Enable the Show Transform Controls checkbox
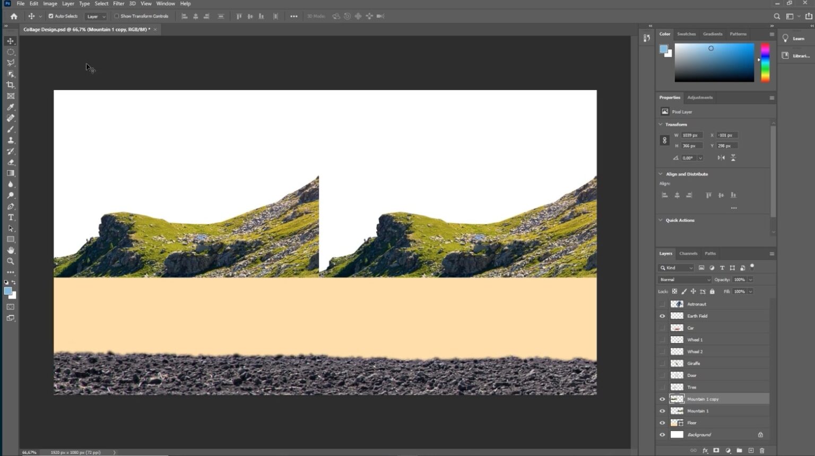This screenshot has height=456, width=815. (116, 16)
